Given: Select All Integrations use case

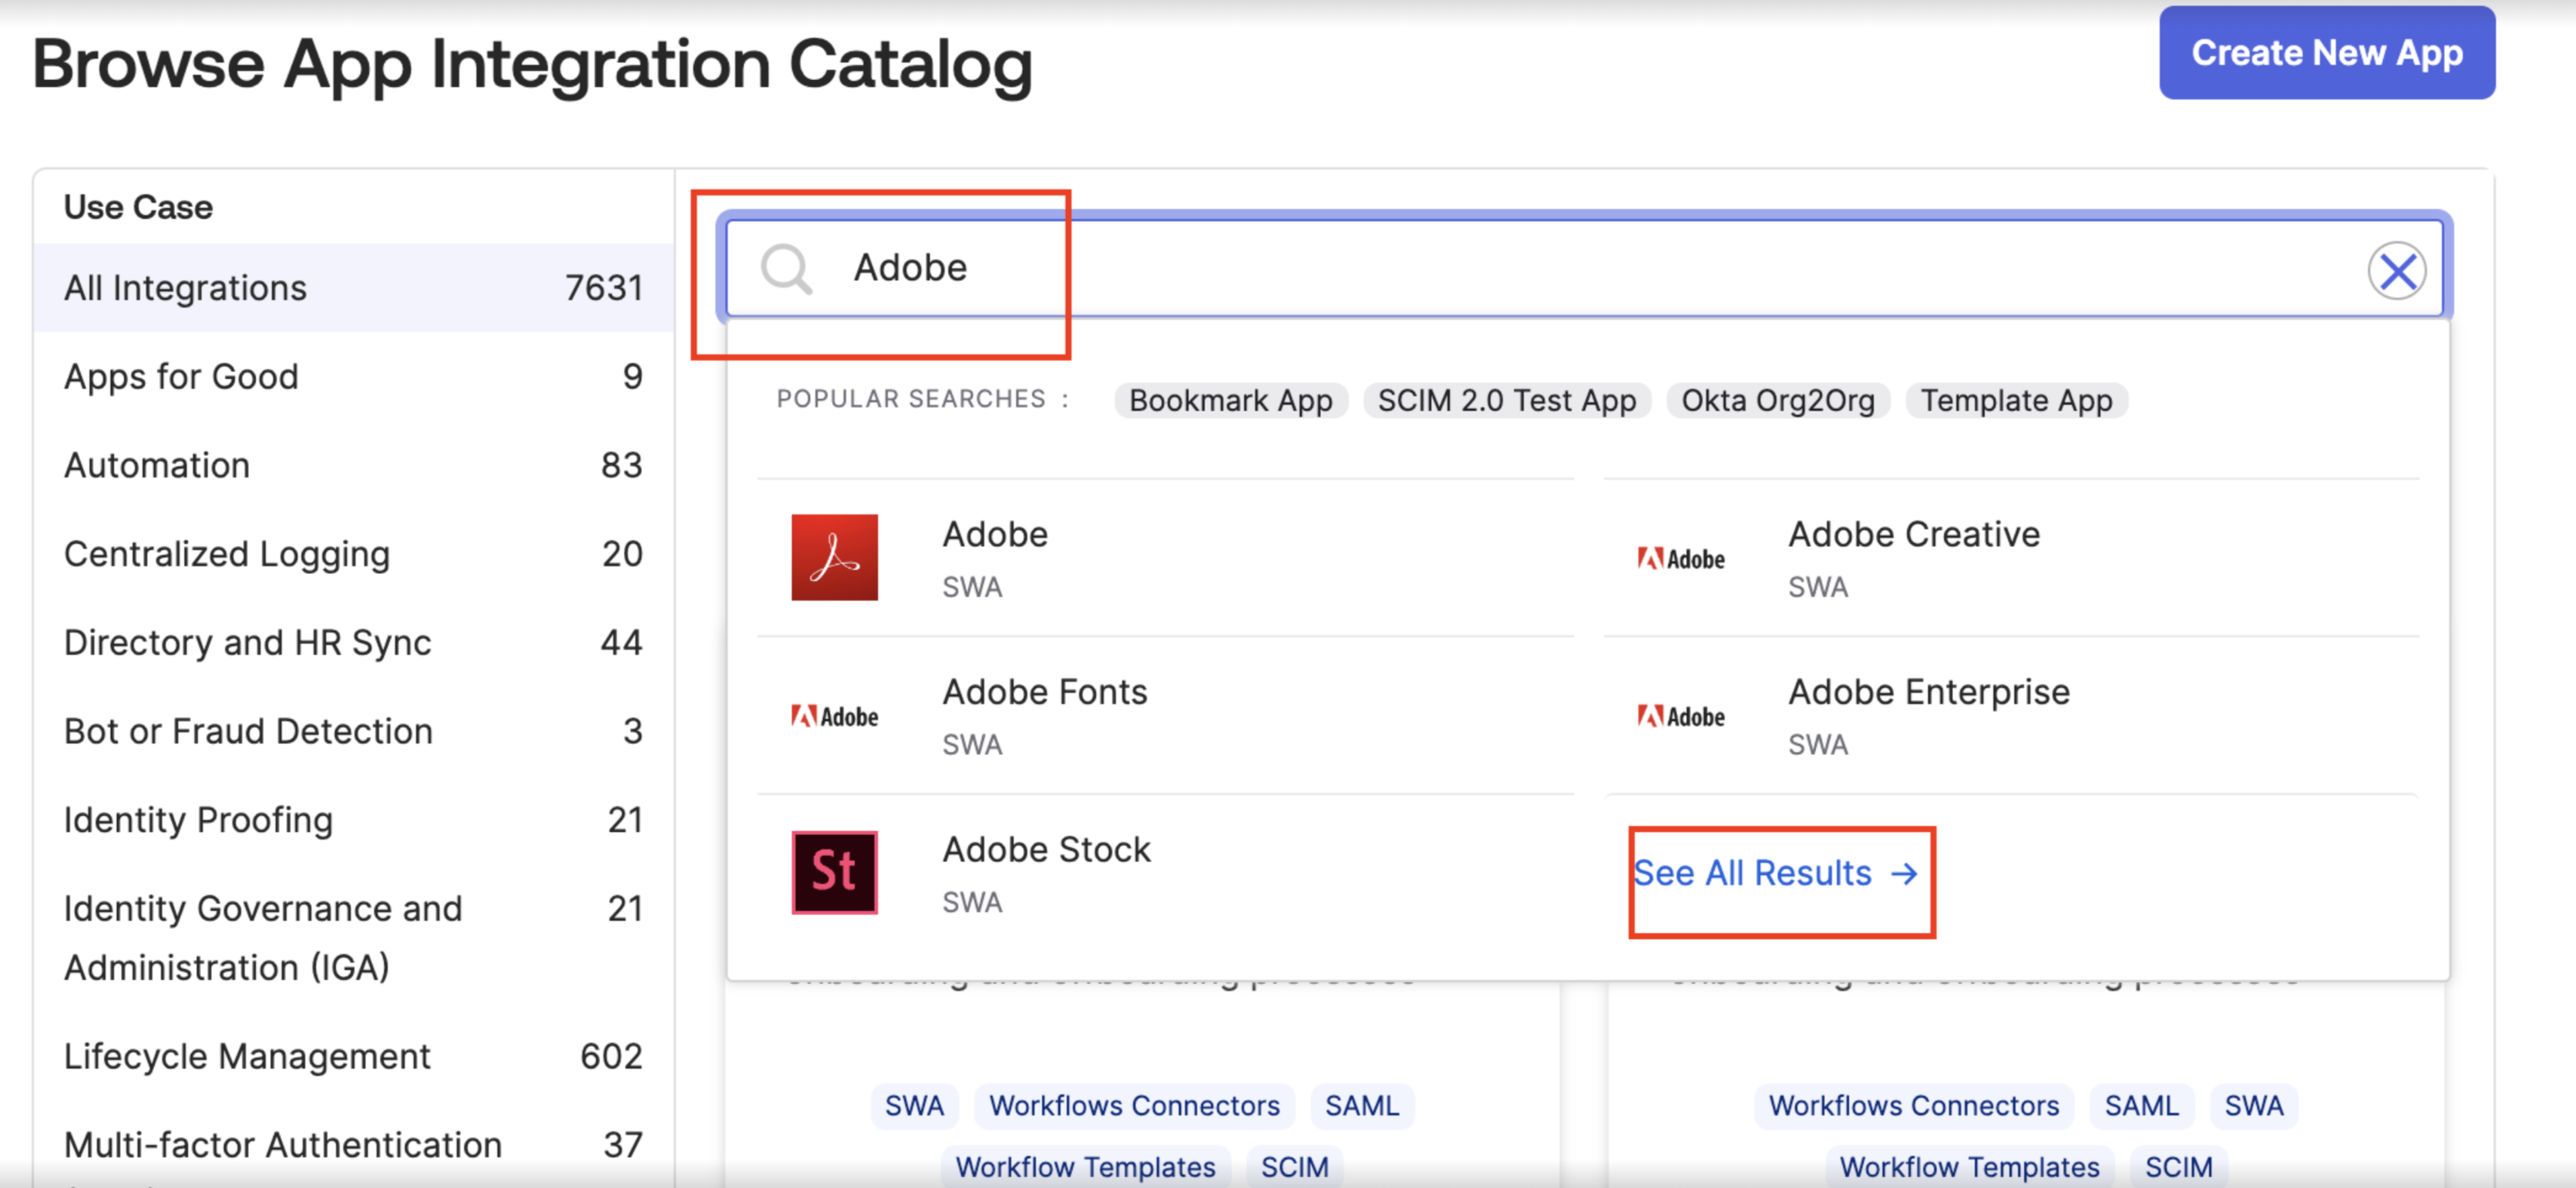Looking at the screenshot, I should pos(353,288).
